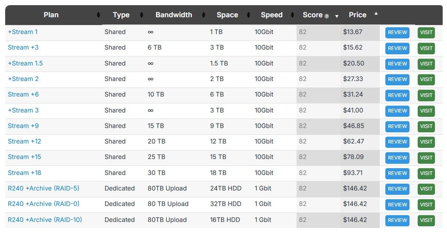The height and width of the screenshot is (234, 447).
Task: Open the Stream +6 plan link
Action: pos(23,94)
